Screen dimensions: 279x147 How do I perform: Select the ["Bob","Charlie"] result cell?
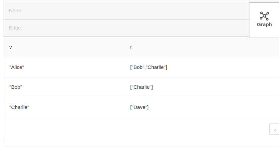[x=148, y=67]
